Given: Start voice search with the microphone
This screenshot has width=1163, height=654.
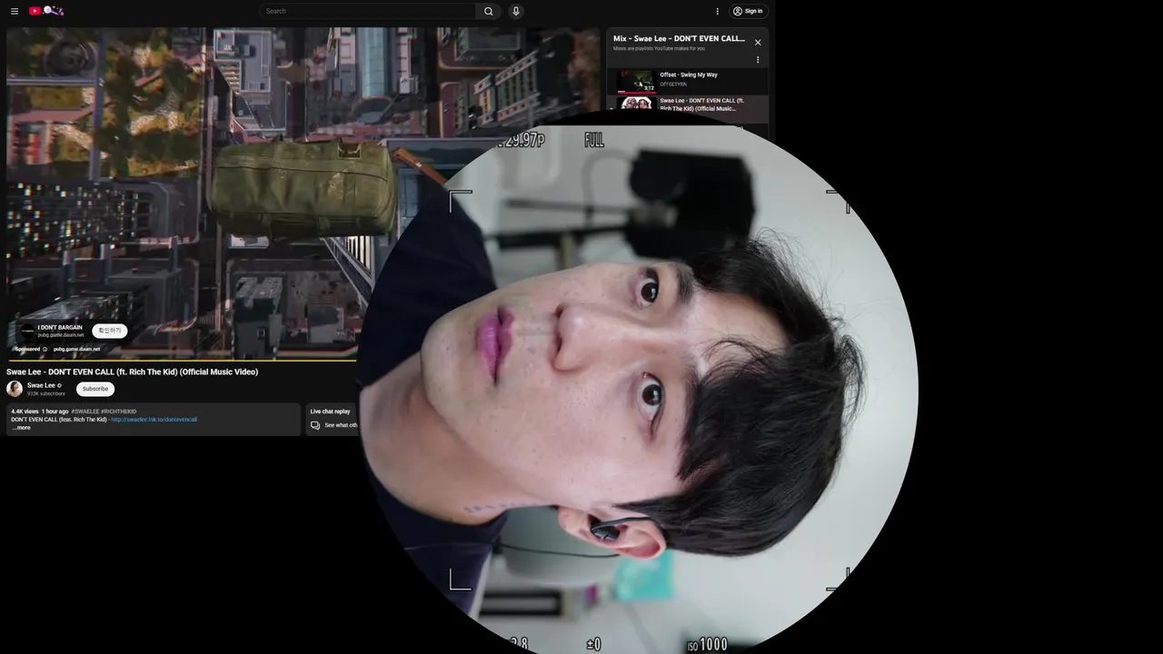Looking at the screenshot, I should 516,11.
